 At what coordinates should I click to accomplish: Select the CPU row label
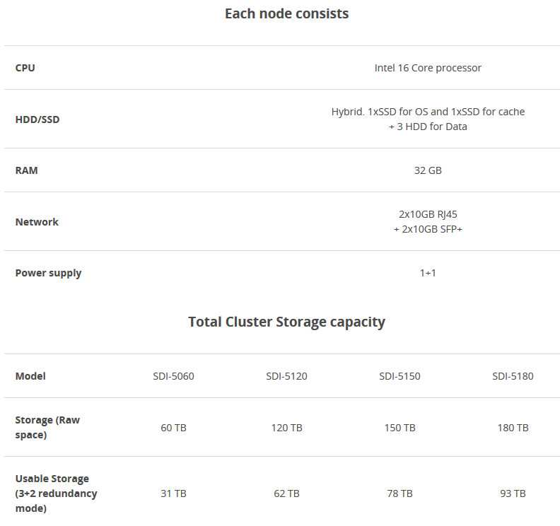[x=25, y=68]
